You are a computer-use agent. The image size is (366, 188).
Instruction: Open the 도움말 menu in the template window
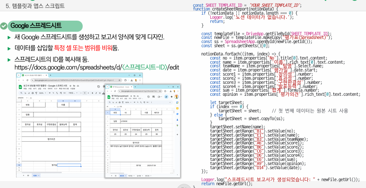pyautogui.click(x=73, y=88)
